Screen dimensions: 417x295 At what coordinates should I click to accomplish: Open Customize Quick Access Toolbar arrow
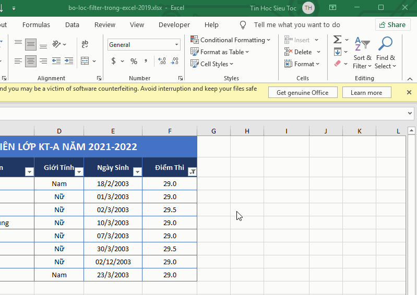(x=14, y=8)
